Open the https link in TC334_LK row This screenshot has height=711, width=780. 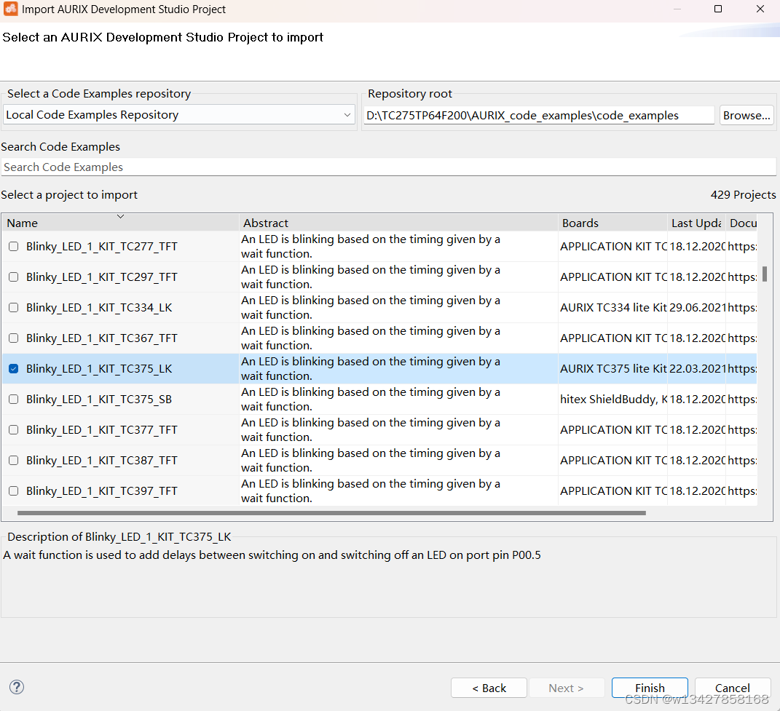point(742,308)
